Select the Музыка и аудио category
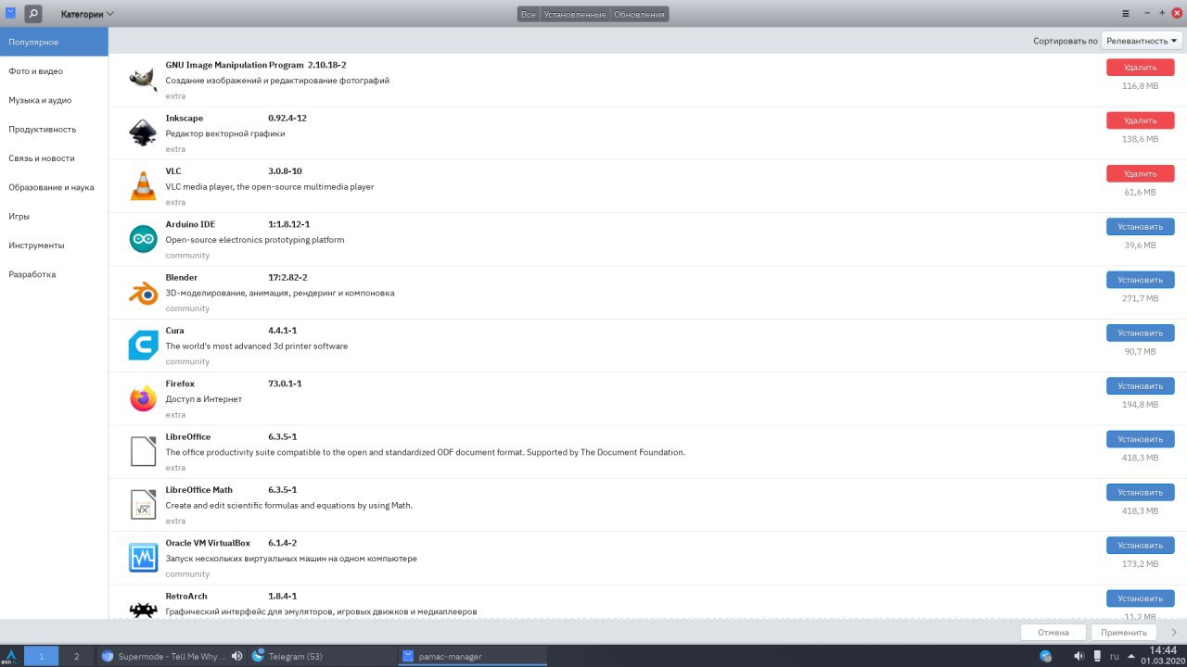Screen dimensions: 1187x667 click(x=54, y=100)
